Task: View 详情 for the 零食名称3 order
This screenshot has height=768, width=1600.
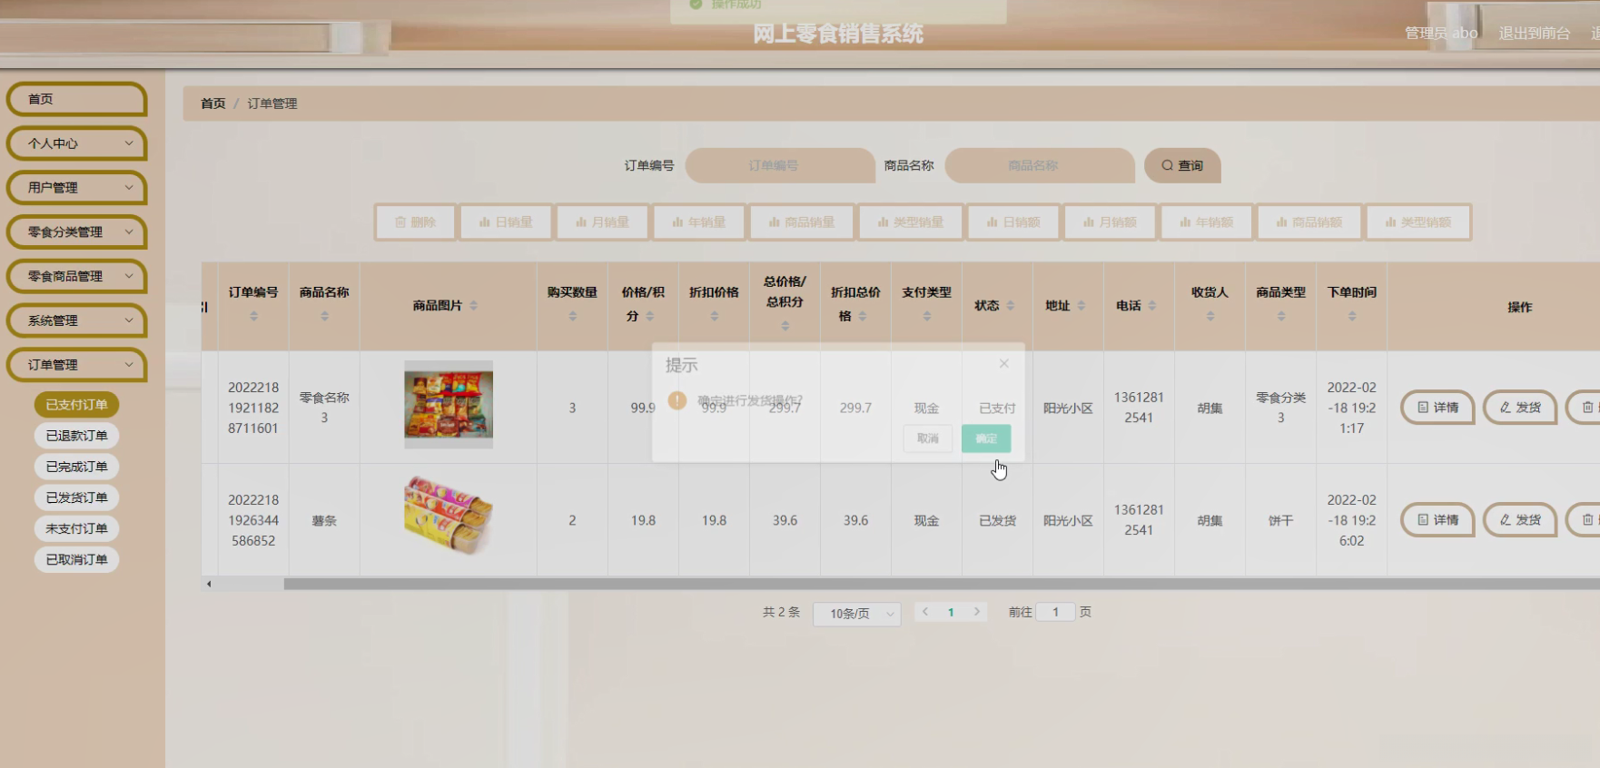Action: pos(1437,408)
